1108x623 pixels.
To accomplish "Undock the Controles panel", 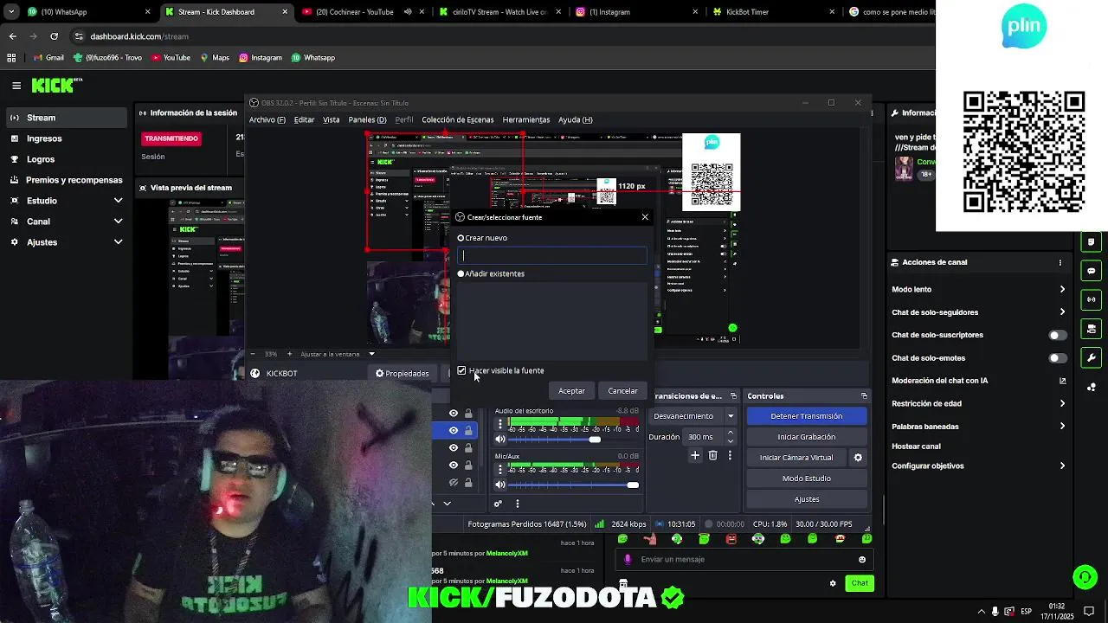I will [864, 396].
